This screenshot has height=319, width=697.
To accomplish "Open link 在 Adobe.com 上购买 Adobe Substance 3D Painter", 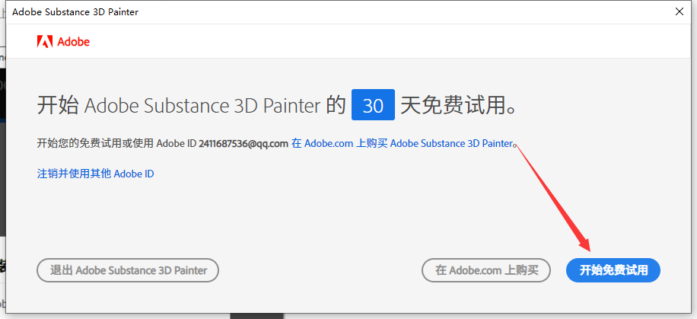I will coord(403,144).
